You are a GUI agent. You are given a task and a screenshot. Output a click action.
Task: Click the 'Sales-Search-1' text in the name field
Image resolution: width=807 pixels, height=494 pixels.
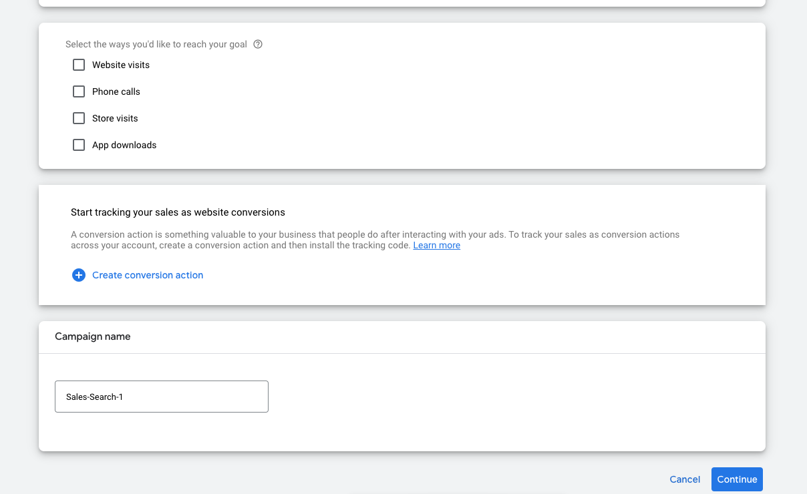[95, 397]
